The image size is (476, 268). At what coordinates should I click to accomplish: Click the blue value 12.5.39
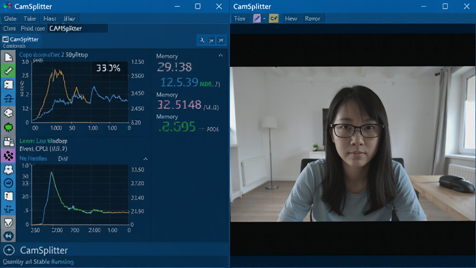pos(179,82)
